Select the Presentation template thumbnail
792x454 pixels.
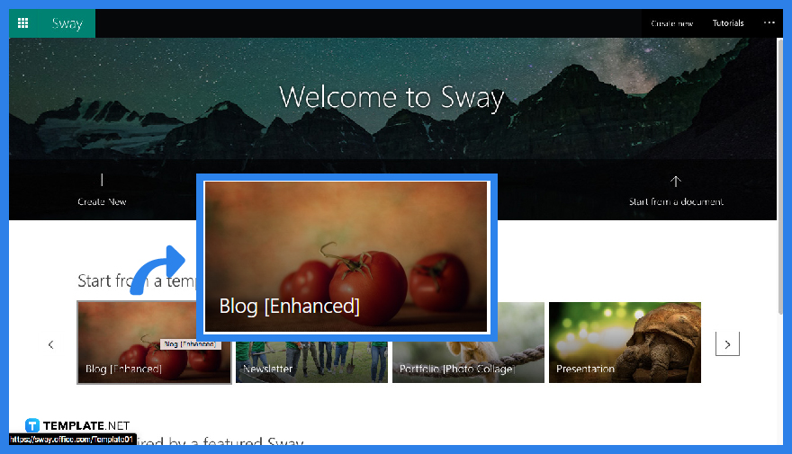625,343
